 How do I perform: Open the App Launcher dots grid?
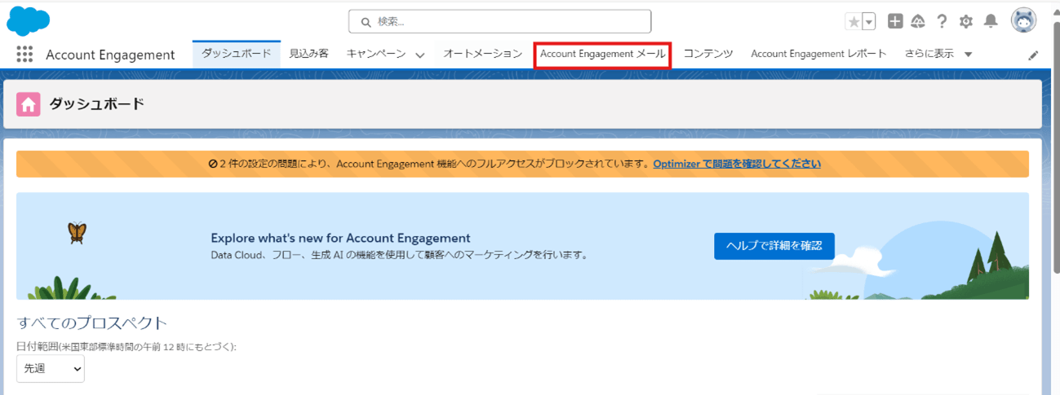24,55
